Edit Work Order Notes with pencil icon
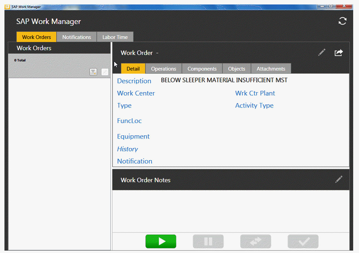 [x=339, y=180]
